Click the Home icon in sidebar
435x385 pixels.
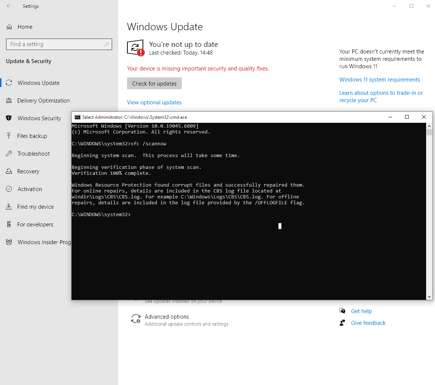click(x=9, y=27)
